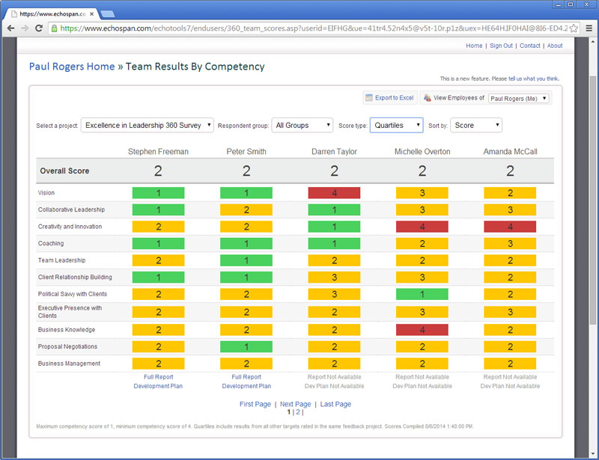Click Amanda McCall column header

510,152
